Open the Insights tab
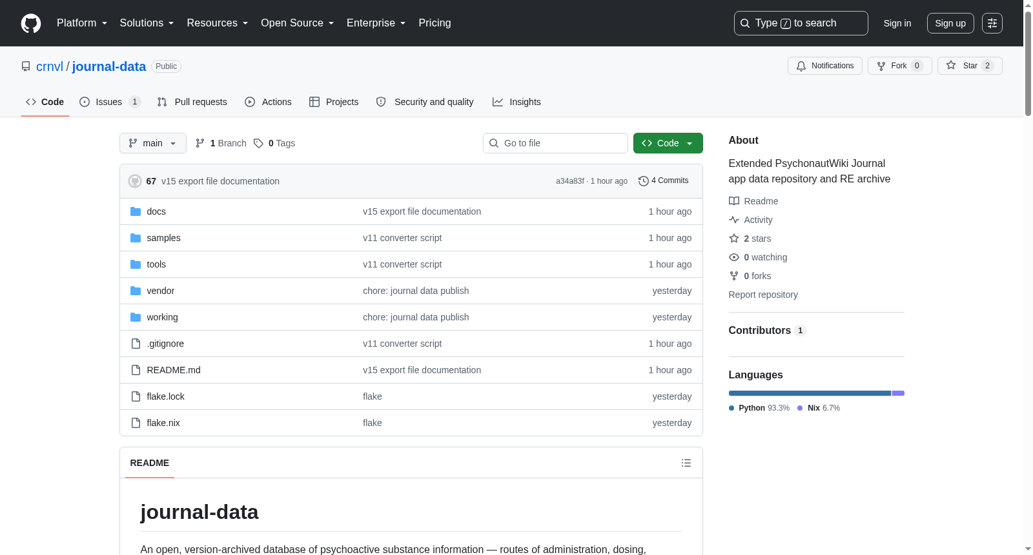1033x555 pixels. point(516,102)
